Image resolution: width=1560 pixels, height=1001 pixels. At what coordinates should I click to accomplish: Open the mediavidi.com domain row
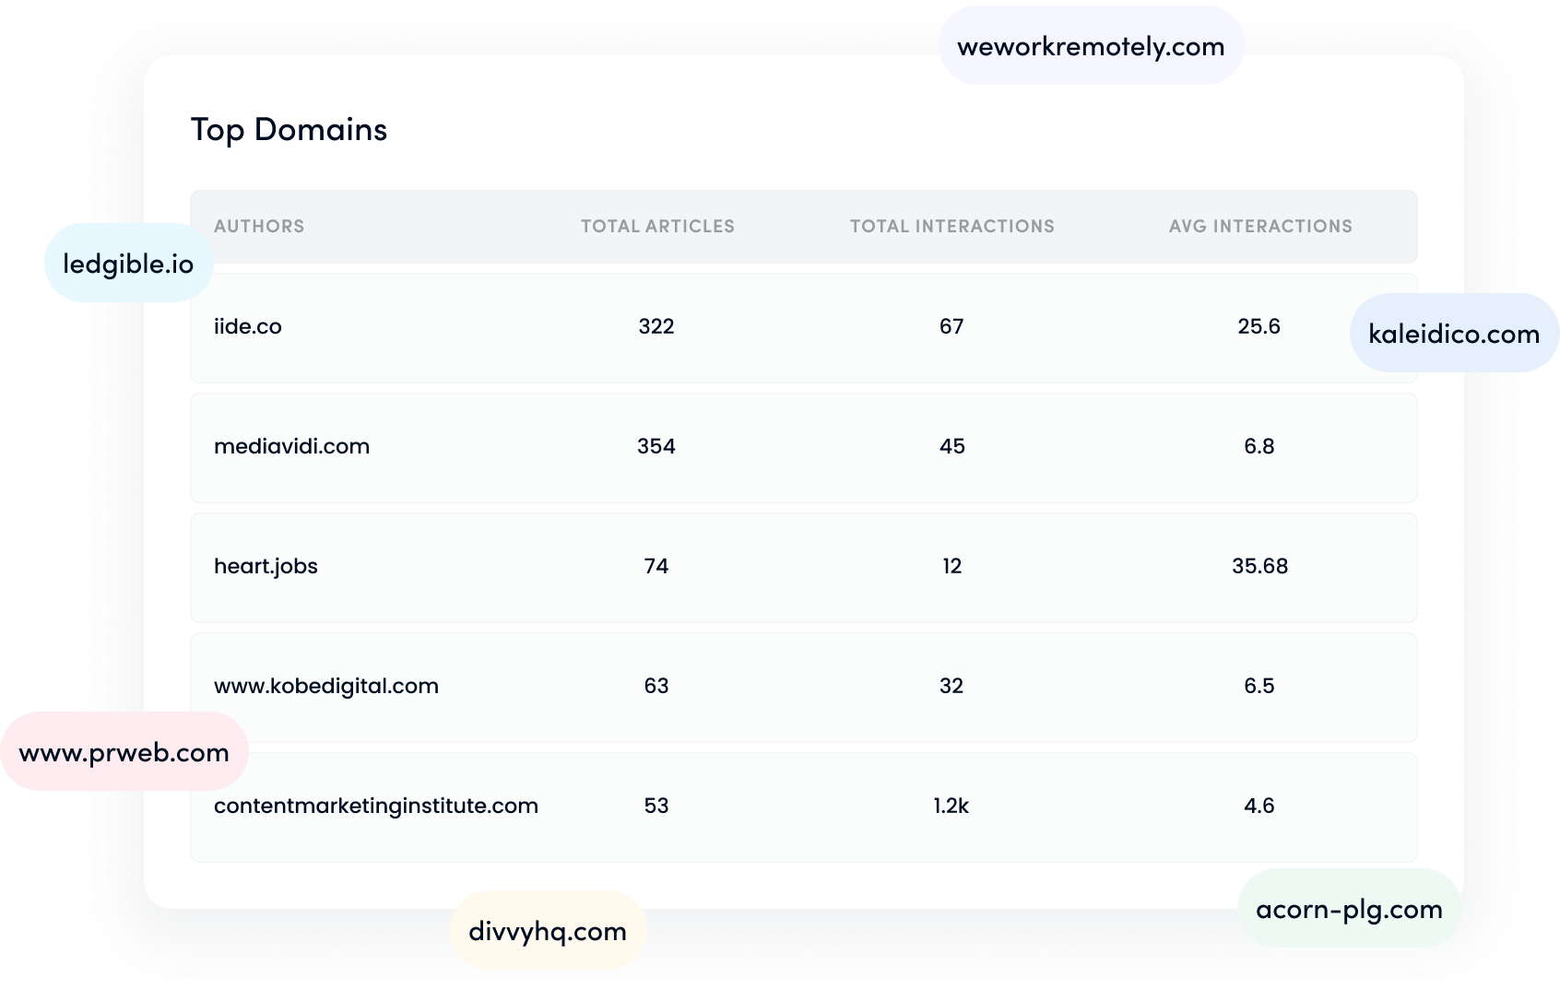[x=803, y=448]
